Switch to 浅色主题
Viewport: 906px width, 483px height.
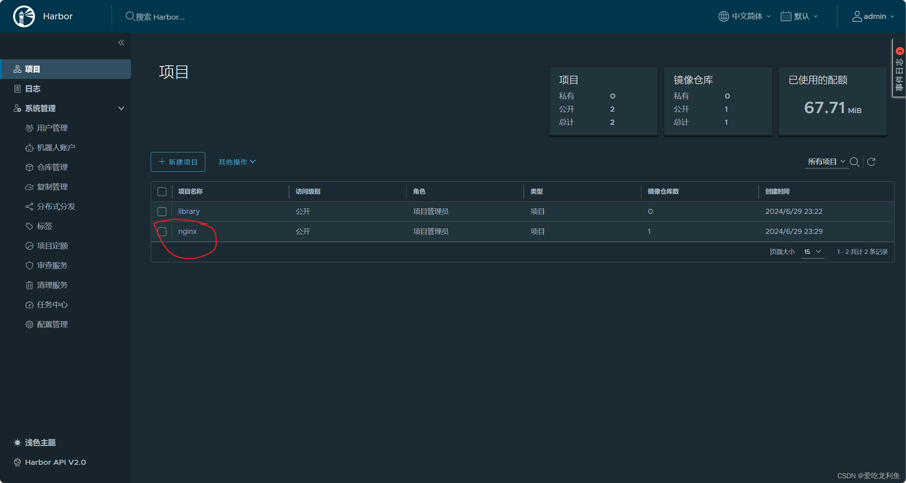click(x=35, y=443)
